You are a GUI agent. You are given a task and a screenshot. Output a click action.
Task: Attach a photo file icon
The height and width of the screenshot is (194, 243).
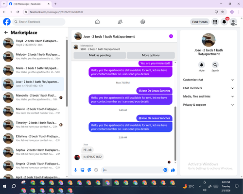coord(82,170)
